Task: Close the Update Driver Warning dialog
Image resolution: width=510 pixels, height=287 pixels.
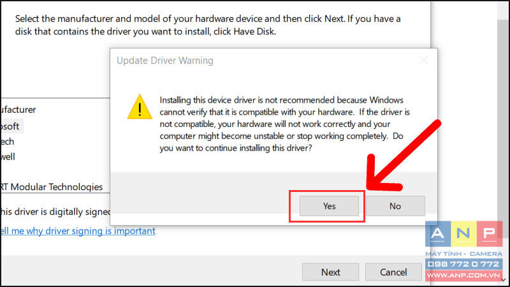Action: [424, 61]
